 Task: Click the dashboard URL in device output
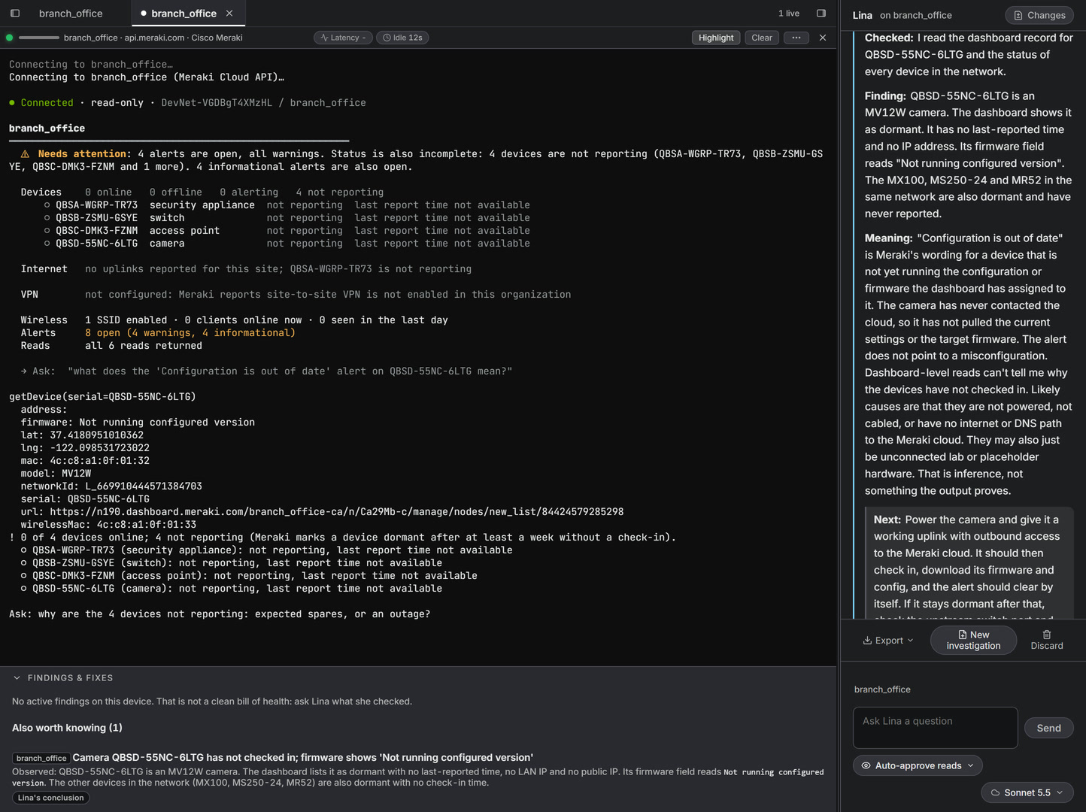click(336, 511)
